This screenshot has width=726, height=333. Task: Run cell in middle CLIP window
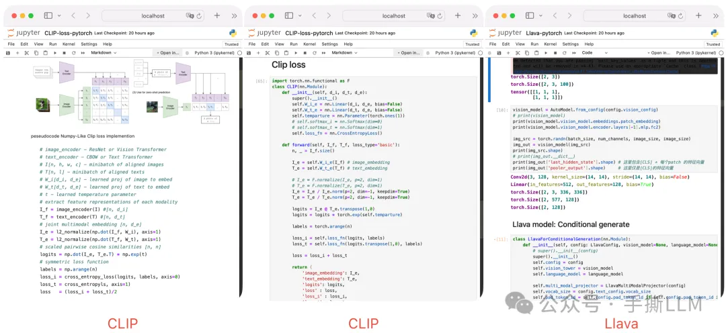(296, 53)
